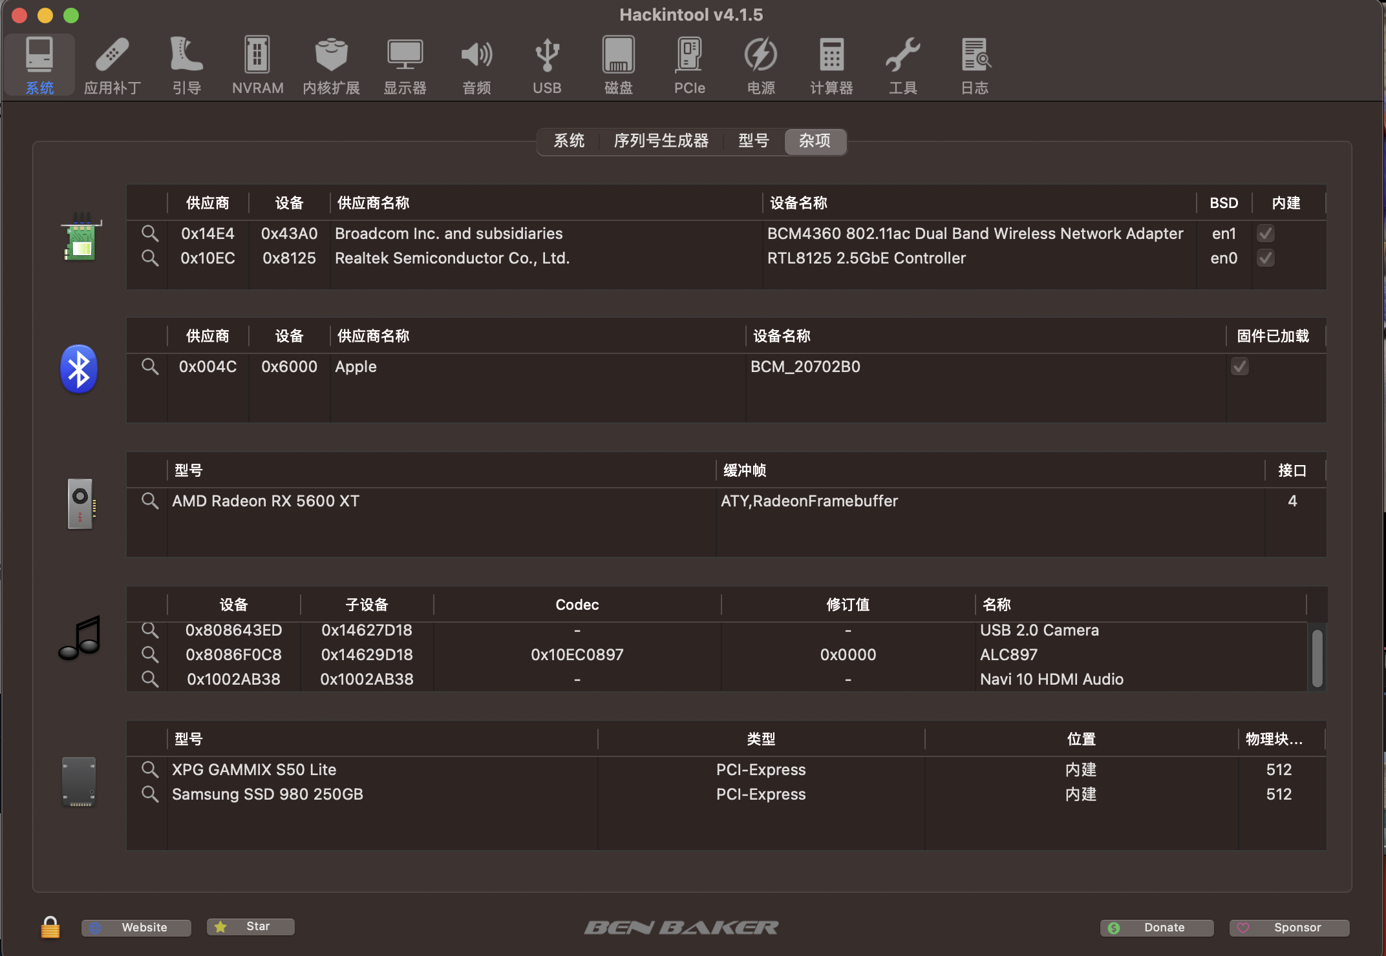This screenshot has height=956, width=1386.
Task: Click the magnifier beside AMD Radeon RX 5600 XT
Action: [x=150, y=501]
